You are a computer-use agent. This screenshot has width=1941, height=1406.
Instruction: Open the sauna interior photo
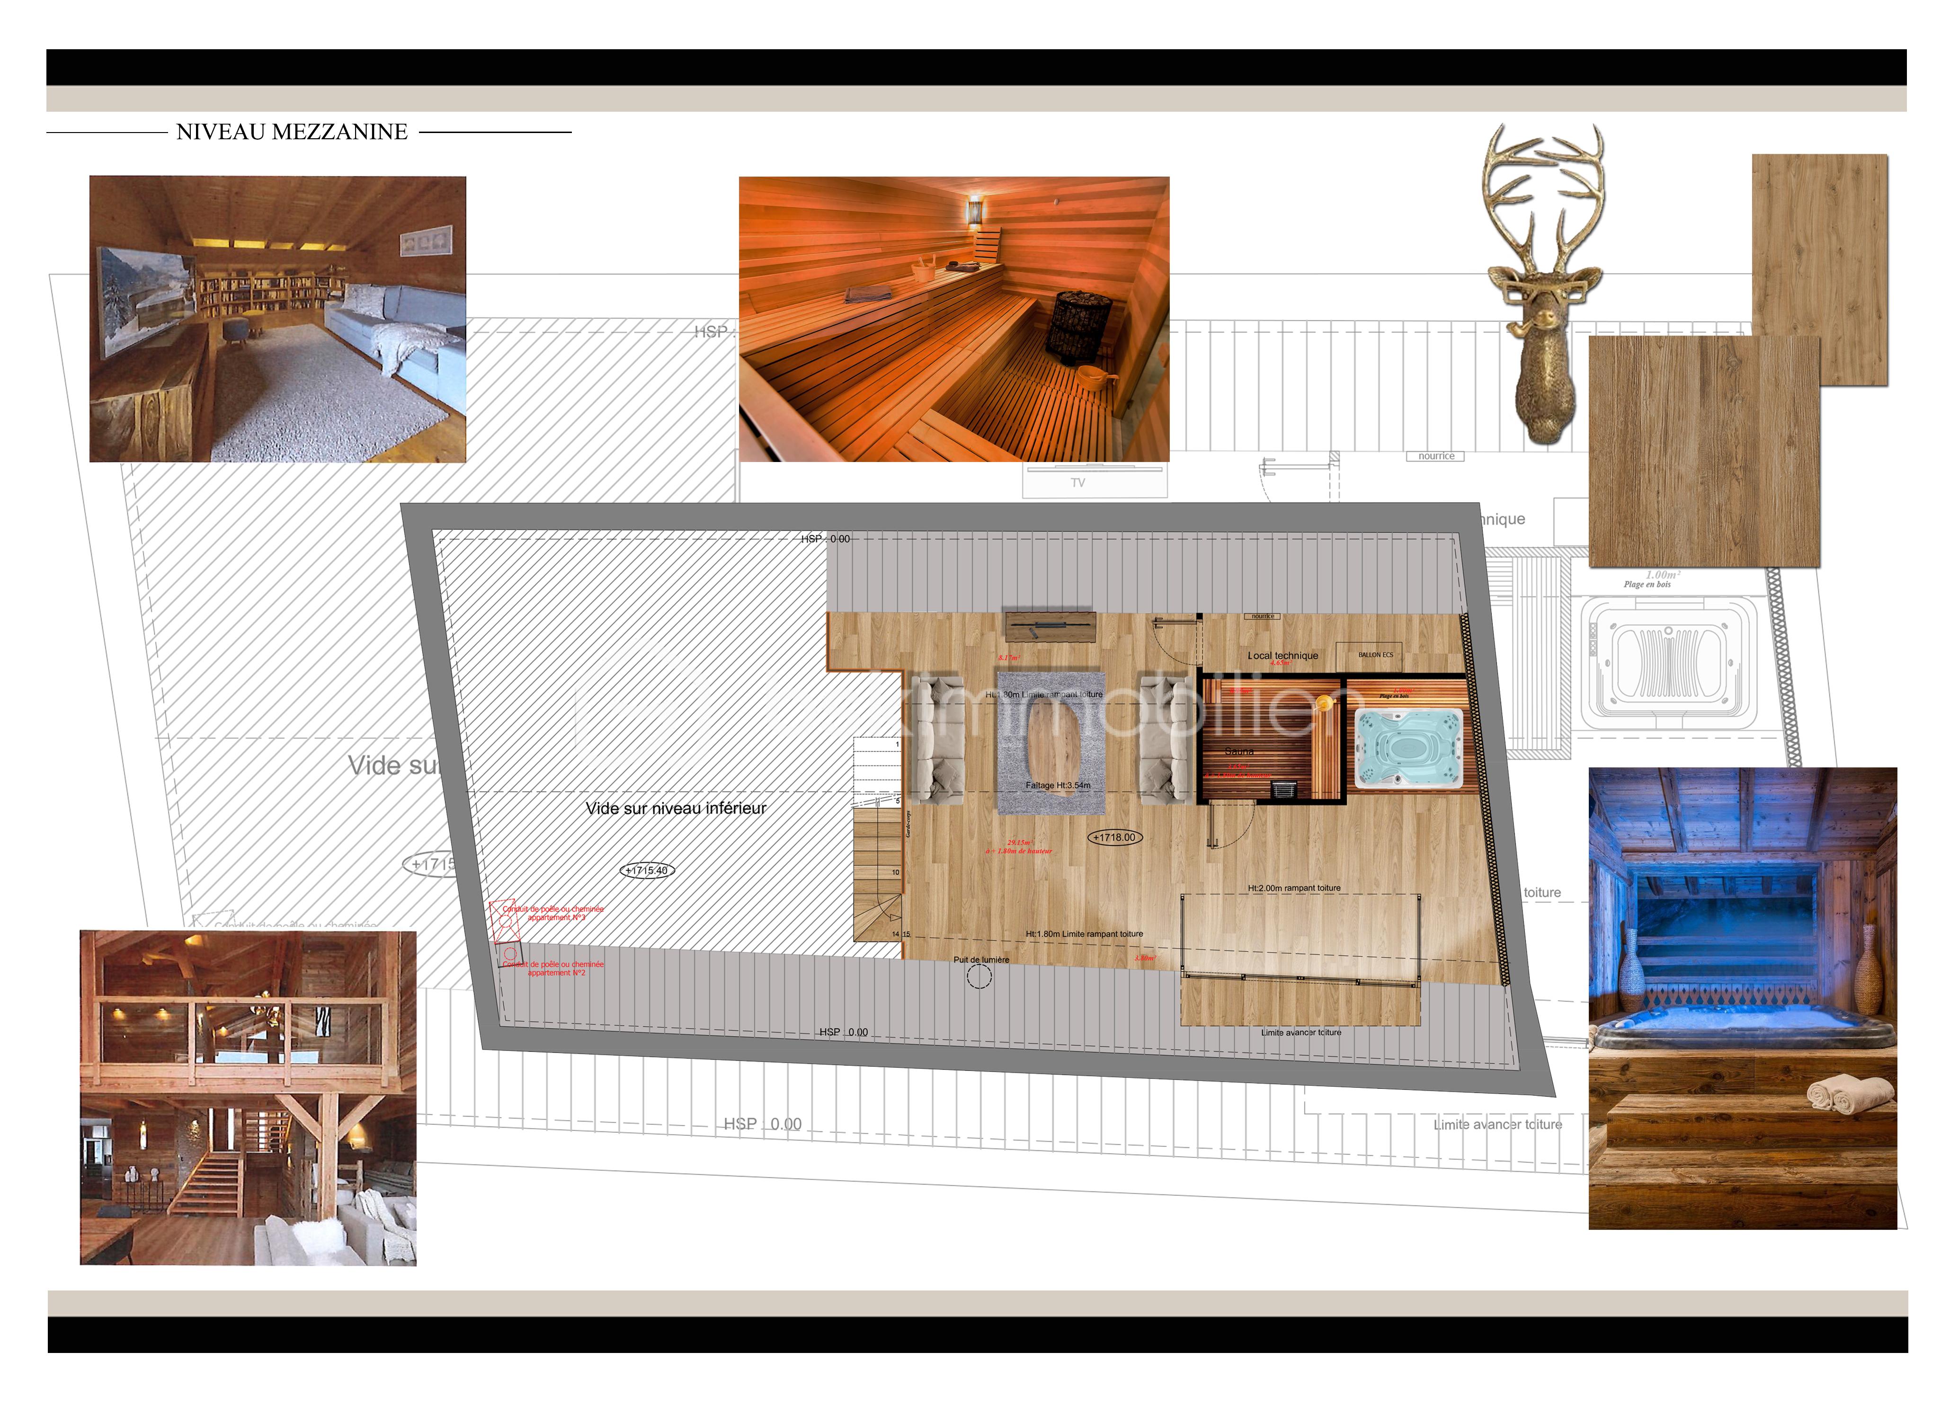point(953,319)
